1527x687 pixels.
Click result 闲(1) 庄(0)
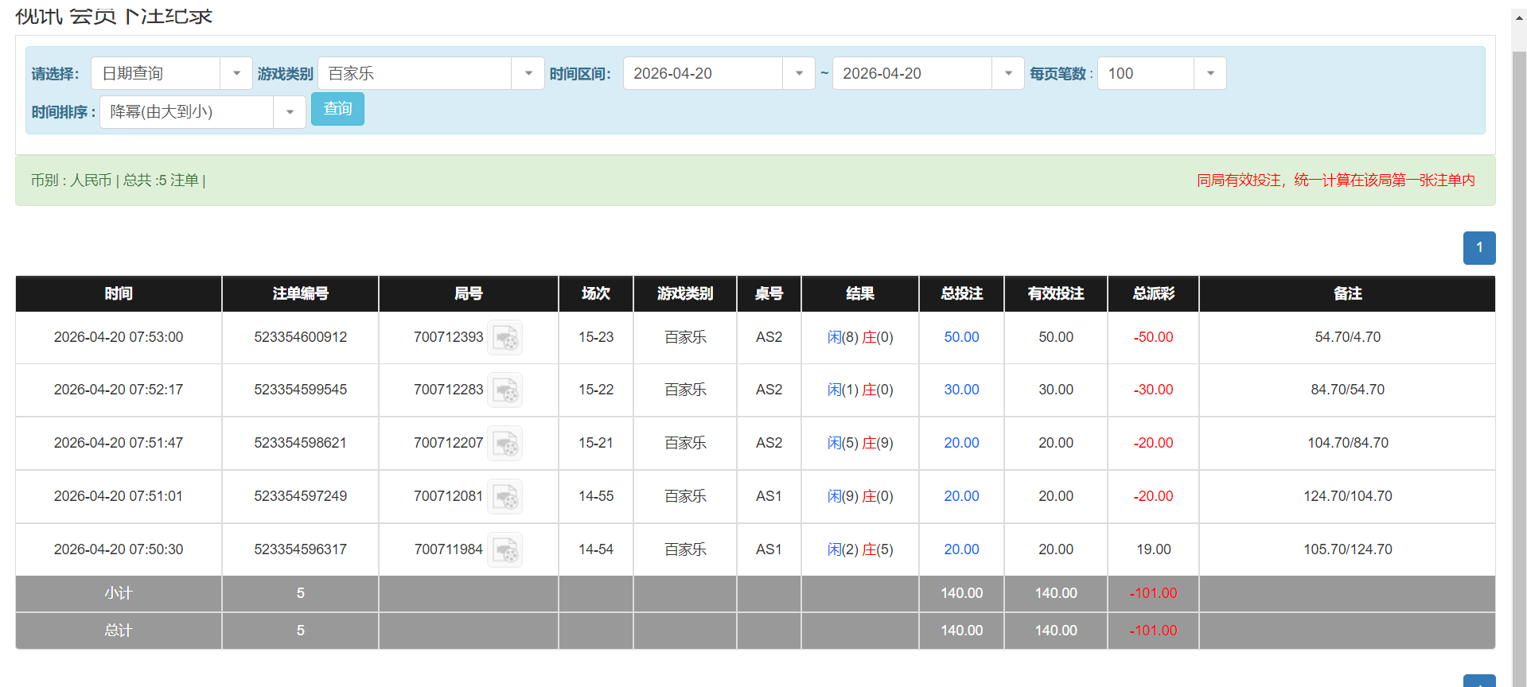pyautogui.click(x=860, y=390)
